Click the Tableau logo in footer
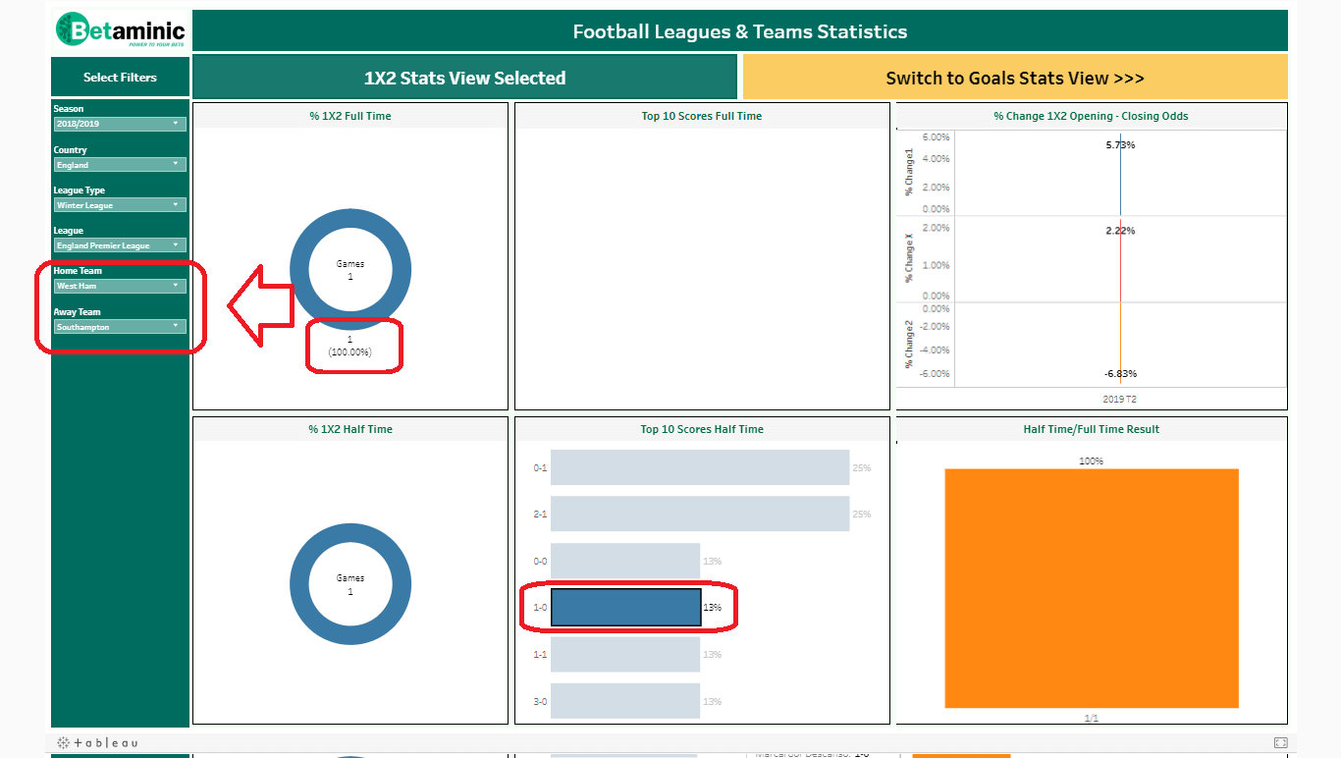The width and height of the screenshot is (1341, 758). [x=97, y=743]
